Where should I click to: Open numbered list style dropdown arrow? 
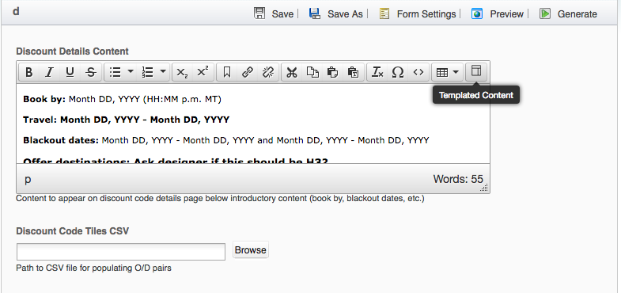[163, 72]
